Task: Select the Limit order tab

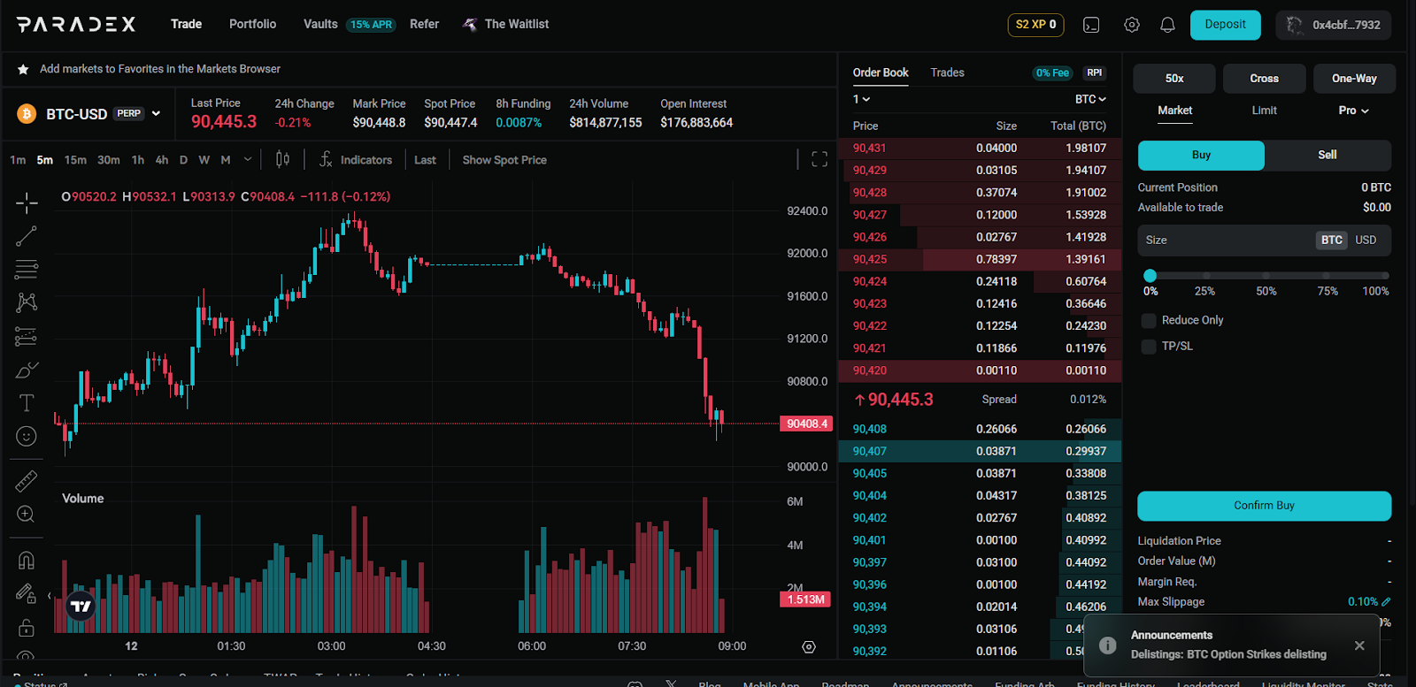Action: point(1264,111)
